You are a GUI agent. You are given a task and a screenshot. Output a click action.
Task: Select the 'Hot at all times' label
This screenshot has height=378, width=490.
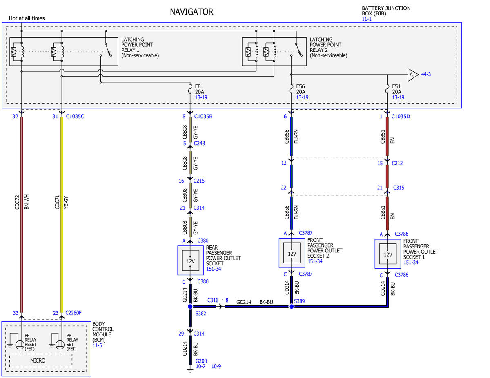pyautogui.click(x=27, y=18)
